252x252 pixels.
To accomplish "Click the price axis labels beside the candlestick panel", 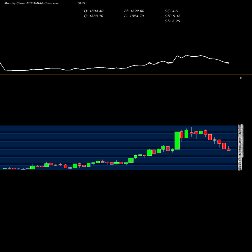I will click(240, 148).
